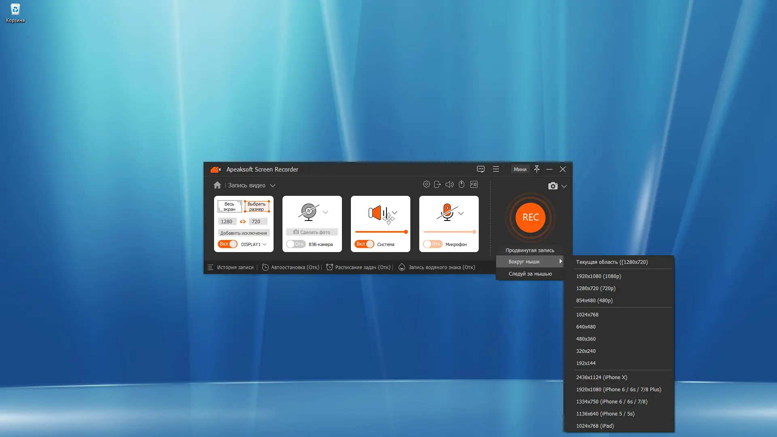Open the DISPLAY1 display dropdown
The image size is (777, 437).
point(264,244)
